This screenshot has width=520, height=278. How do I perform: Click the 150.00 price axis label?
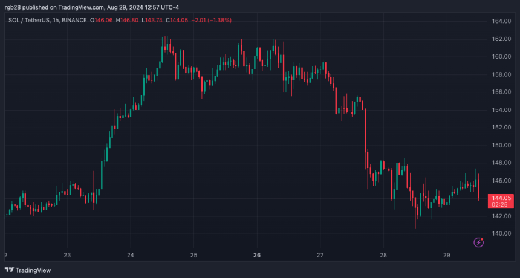[x=501, y=145]
